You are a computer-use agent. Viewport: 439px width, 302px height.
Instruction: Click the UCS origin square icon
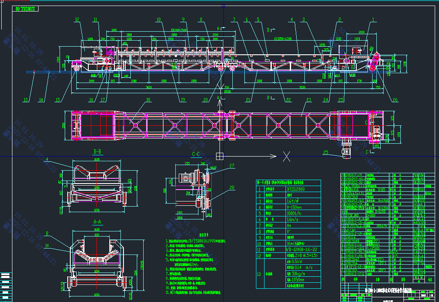point(219,156)
